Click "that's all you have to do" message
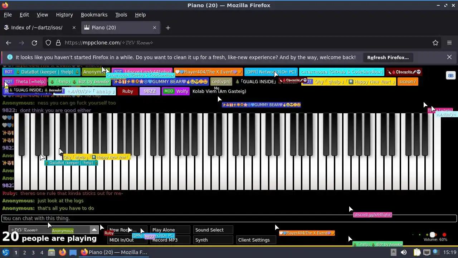This screenshot has width=458, height=258. coord(65,208)
